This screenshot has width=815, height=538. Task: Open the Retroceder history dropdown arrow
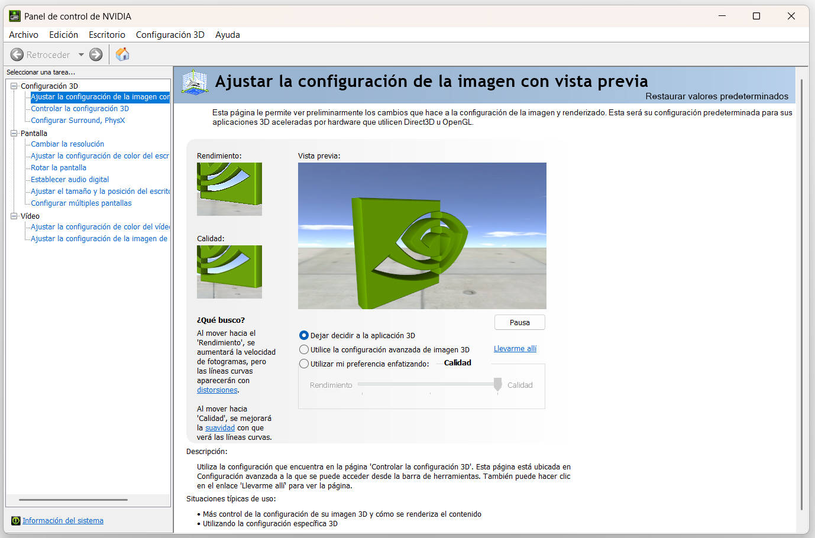pos(81,54)
